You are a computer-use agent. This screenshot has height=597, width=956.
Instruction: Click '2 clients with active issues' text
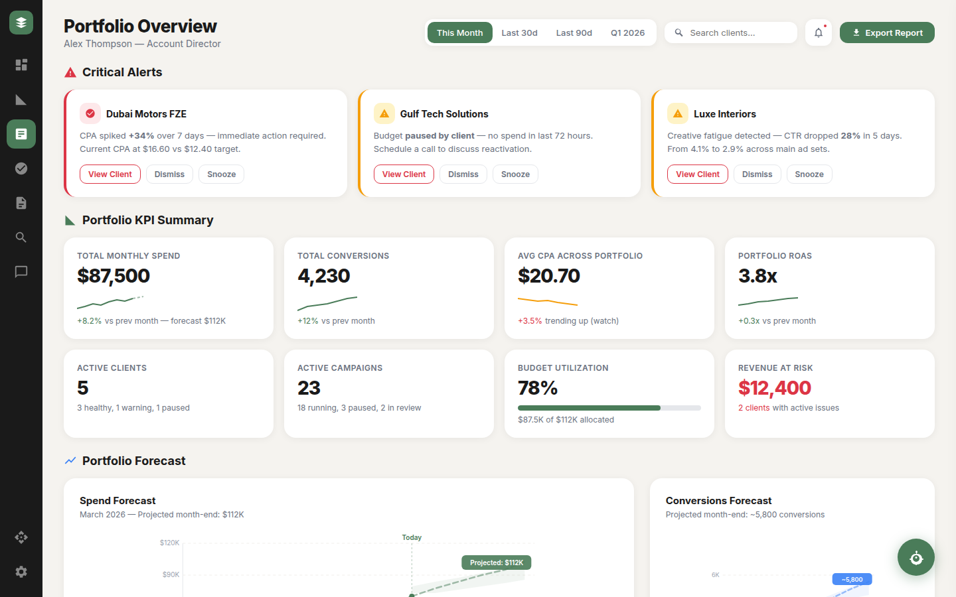click(789, 408)
